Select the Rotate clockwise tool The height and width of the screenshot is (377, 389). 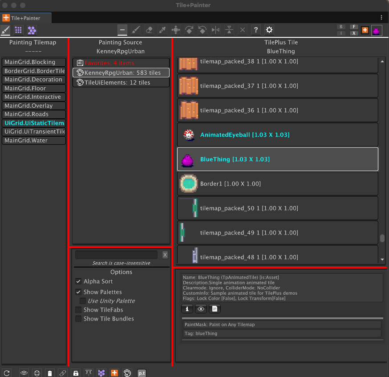[189, 30]
